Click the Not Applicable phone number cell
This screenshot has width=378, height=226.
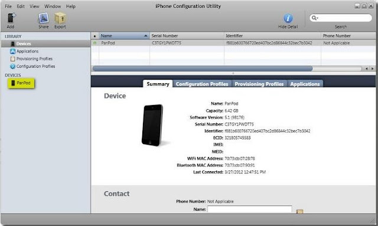tap(336, 43)
